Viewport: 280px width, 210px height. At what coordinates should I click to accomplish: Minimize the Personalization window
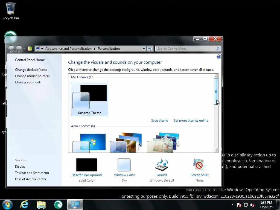[x=197, y=39]
